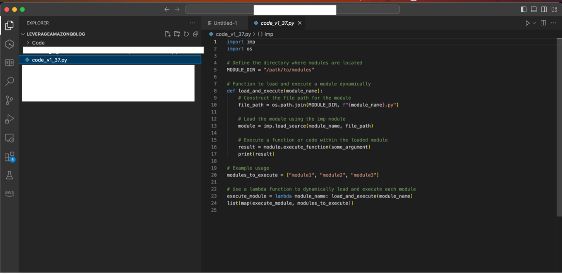Viewport: 562px width, 274px height.
Task: Open the Source Control view
Action: point(9,100)
